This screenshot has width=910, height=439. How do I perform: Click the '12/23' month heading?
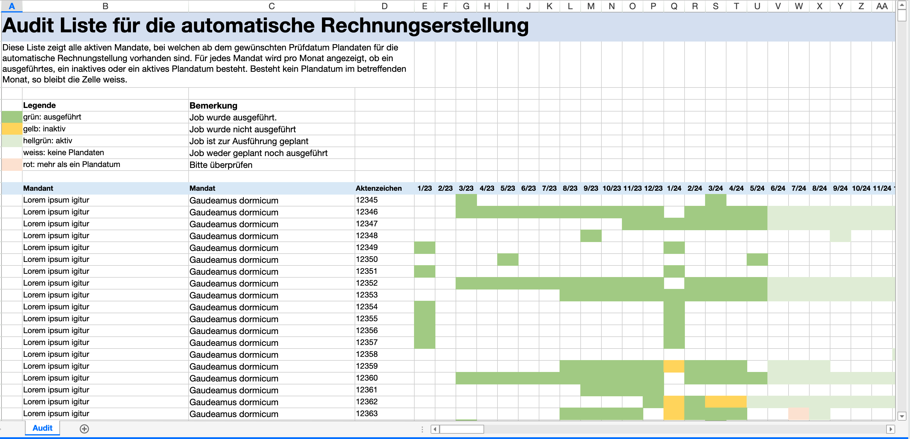pos(653,188)
